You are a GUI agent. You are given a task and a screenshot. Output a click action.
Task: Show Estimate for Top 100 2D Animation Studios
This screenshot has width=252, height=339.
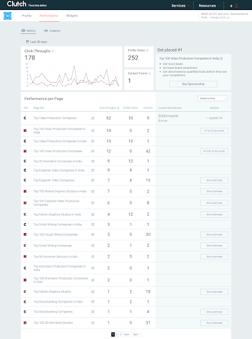pyautogui.click(x=214, y=323)
